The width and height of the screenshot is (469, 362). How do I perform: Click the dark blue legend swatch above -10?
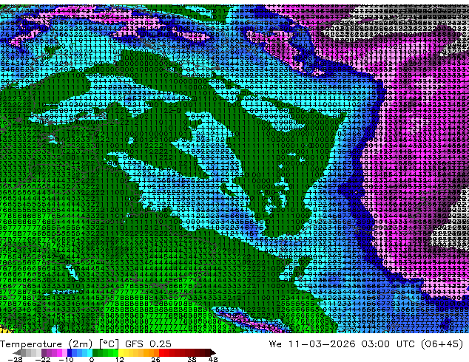coord(70,352)
